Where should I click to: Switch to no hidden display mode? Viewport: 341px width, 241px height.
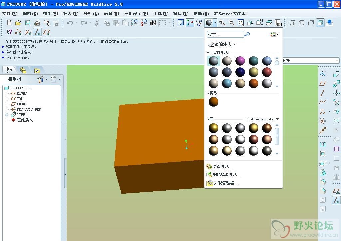click(311, 23)
